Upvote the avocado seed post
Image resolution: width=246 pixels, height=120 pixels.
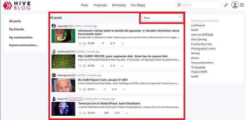click(x=80, y=43)
